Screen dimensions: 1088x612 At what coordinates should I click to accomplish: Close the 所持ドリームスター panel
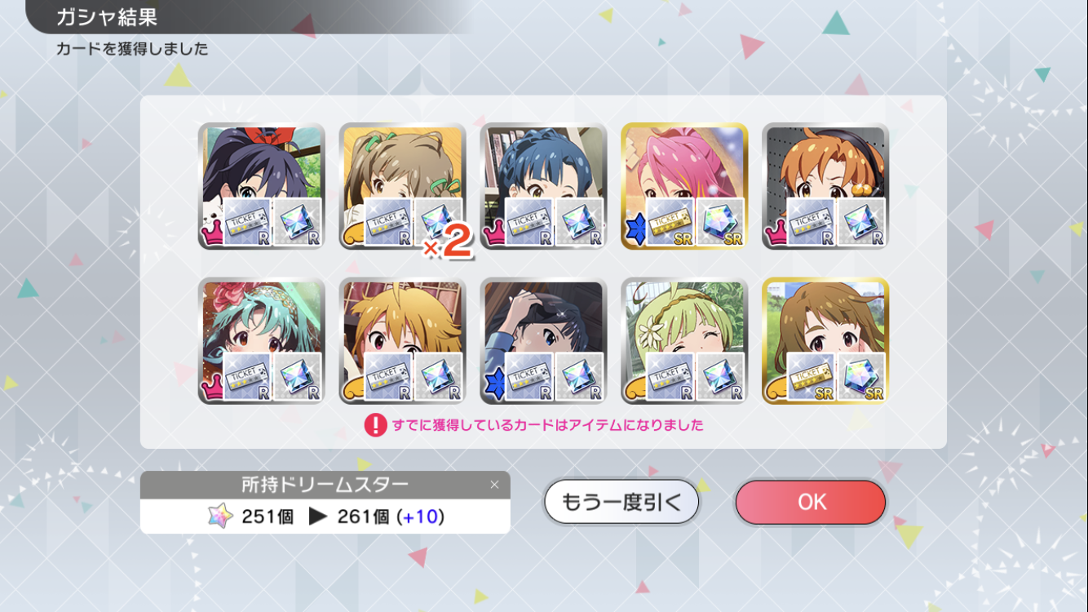point(494,485)
